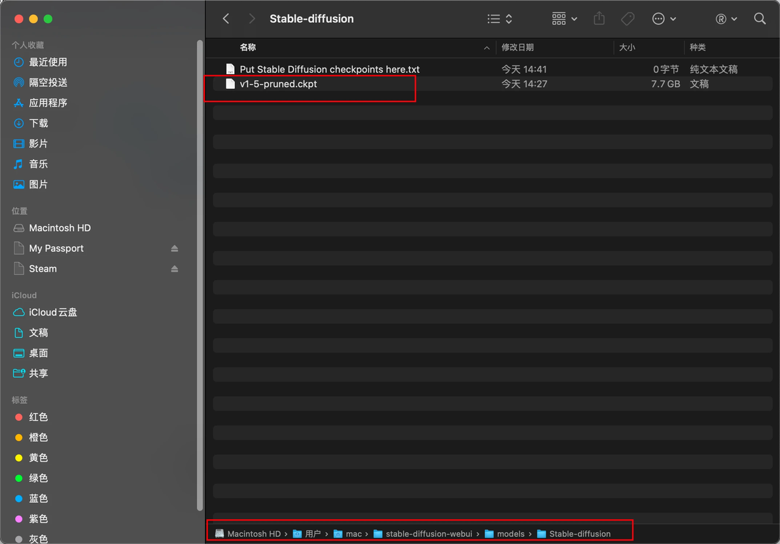The height and width of the screenshot is (544, 780).
Task: Open the More actions ellipsis menu
Action: 664,19
